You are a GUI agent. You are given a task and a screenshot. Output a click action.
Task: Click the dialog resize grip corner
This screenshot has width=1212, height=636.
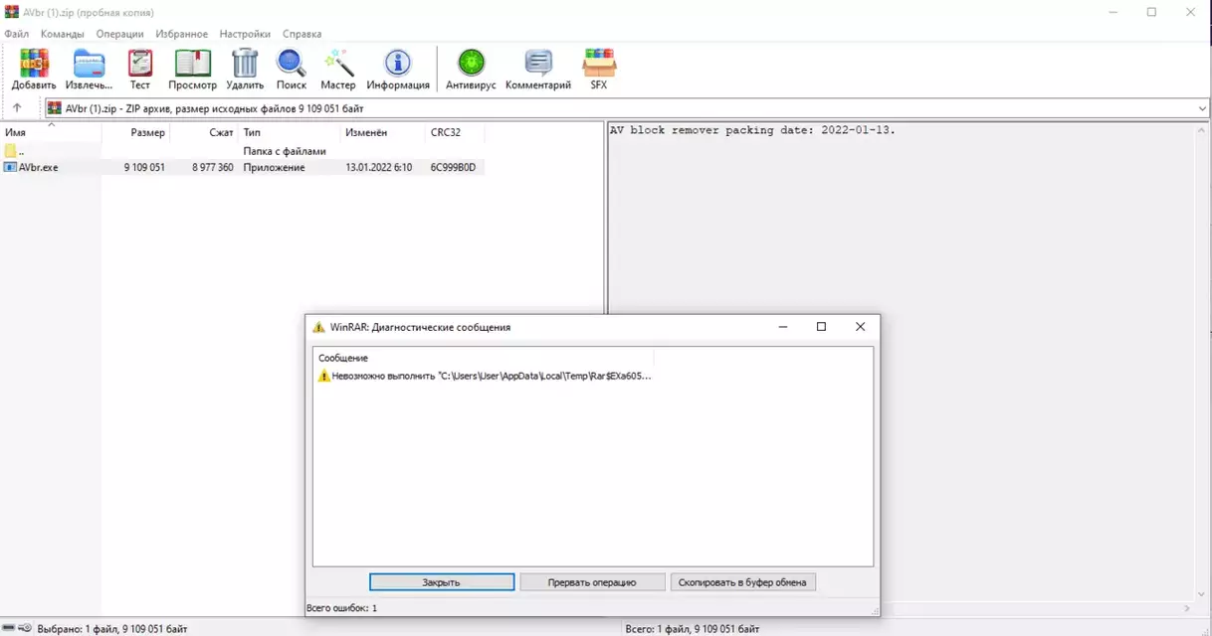[x=875, y=610]
